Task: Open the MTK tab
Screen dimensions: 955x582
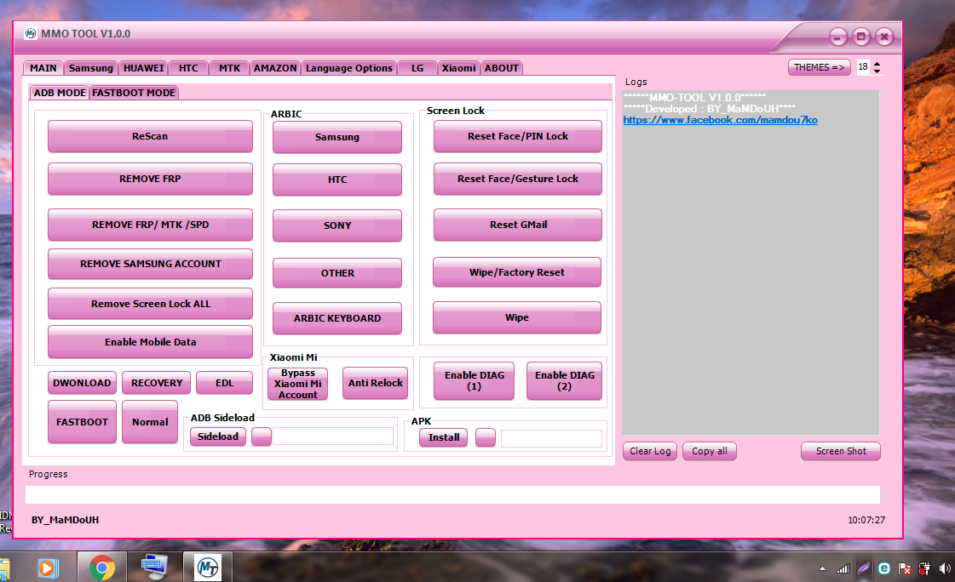Action: (x=229, y=68)
